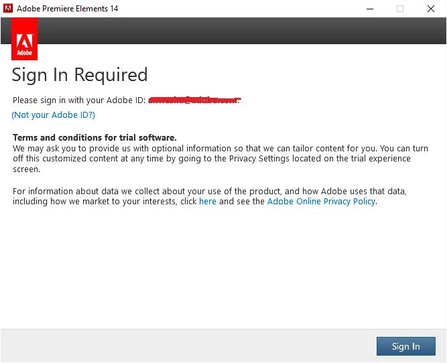Close the Sign In Required dialog
Image resolution: width=447 pixels, height=363 pixels.
pos(431,9)
